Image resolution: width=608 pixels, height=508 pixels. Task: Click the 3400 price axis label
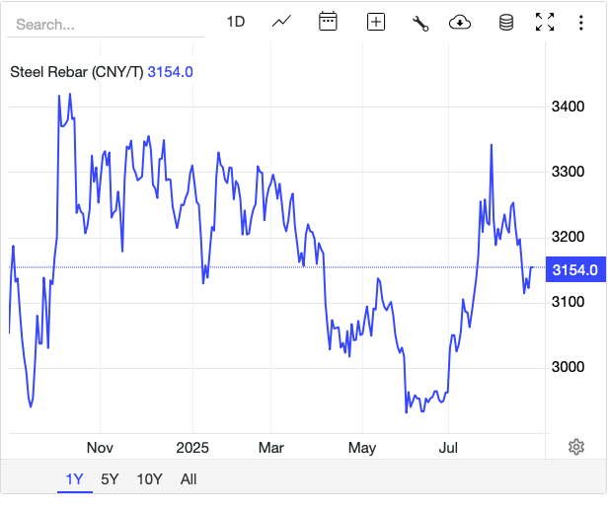point(570,107)
